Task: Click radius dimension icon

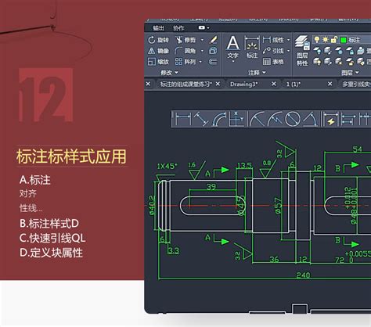Action: (x=257, y=119)
